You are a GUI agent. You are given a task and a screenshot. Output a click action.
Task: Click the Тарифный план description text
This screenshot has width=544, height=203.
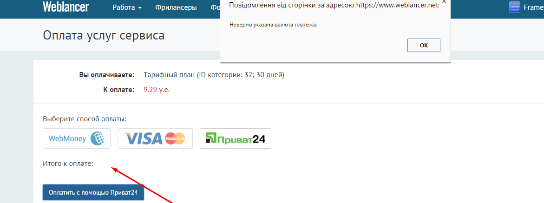214,75
